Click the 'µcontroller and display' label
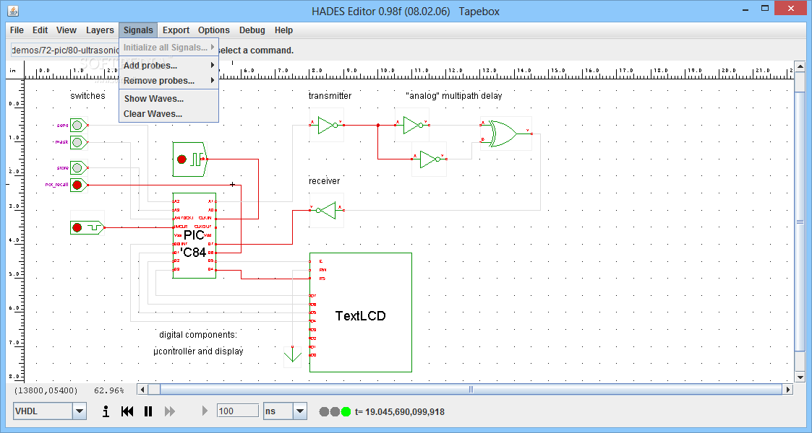The width and height of the screenshot is (812, 433). coord(198,351)
